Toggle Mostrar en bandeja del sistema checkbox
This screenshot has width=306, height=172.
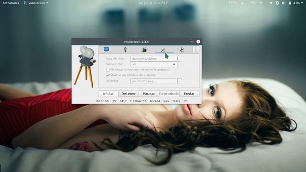108,75
